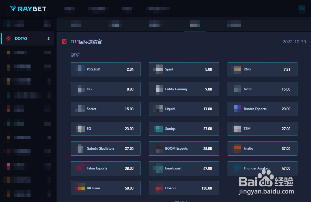Click beastcoast odds 47.00
Viewport: 311px width, 202px height.
pos(184,168)
